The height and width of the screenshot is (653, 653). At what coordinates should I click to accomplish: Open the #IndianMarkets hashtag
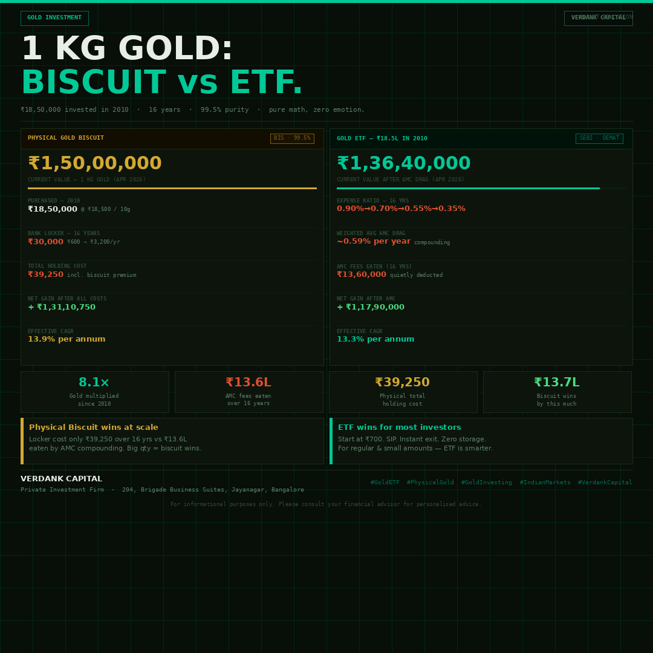click(545, 482)
